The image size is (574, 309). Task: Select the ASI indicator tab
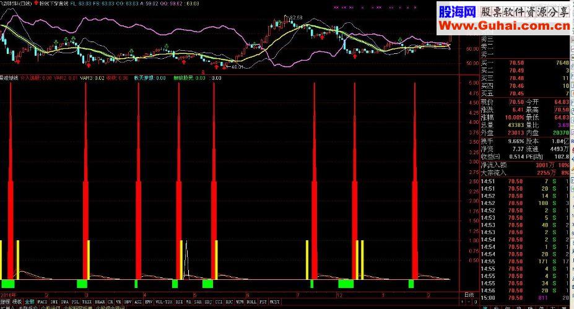pos(138,302)
